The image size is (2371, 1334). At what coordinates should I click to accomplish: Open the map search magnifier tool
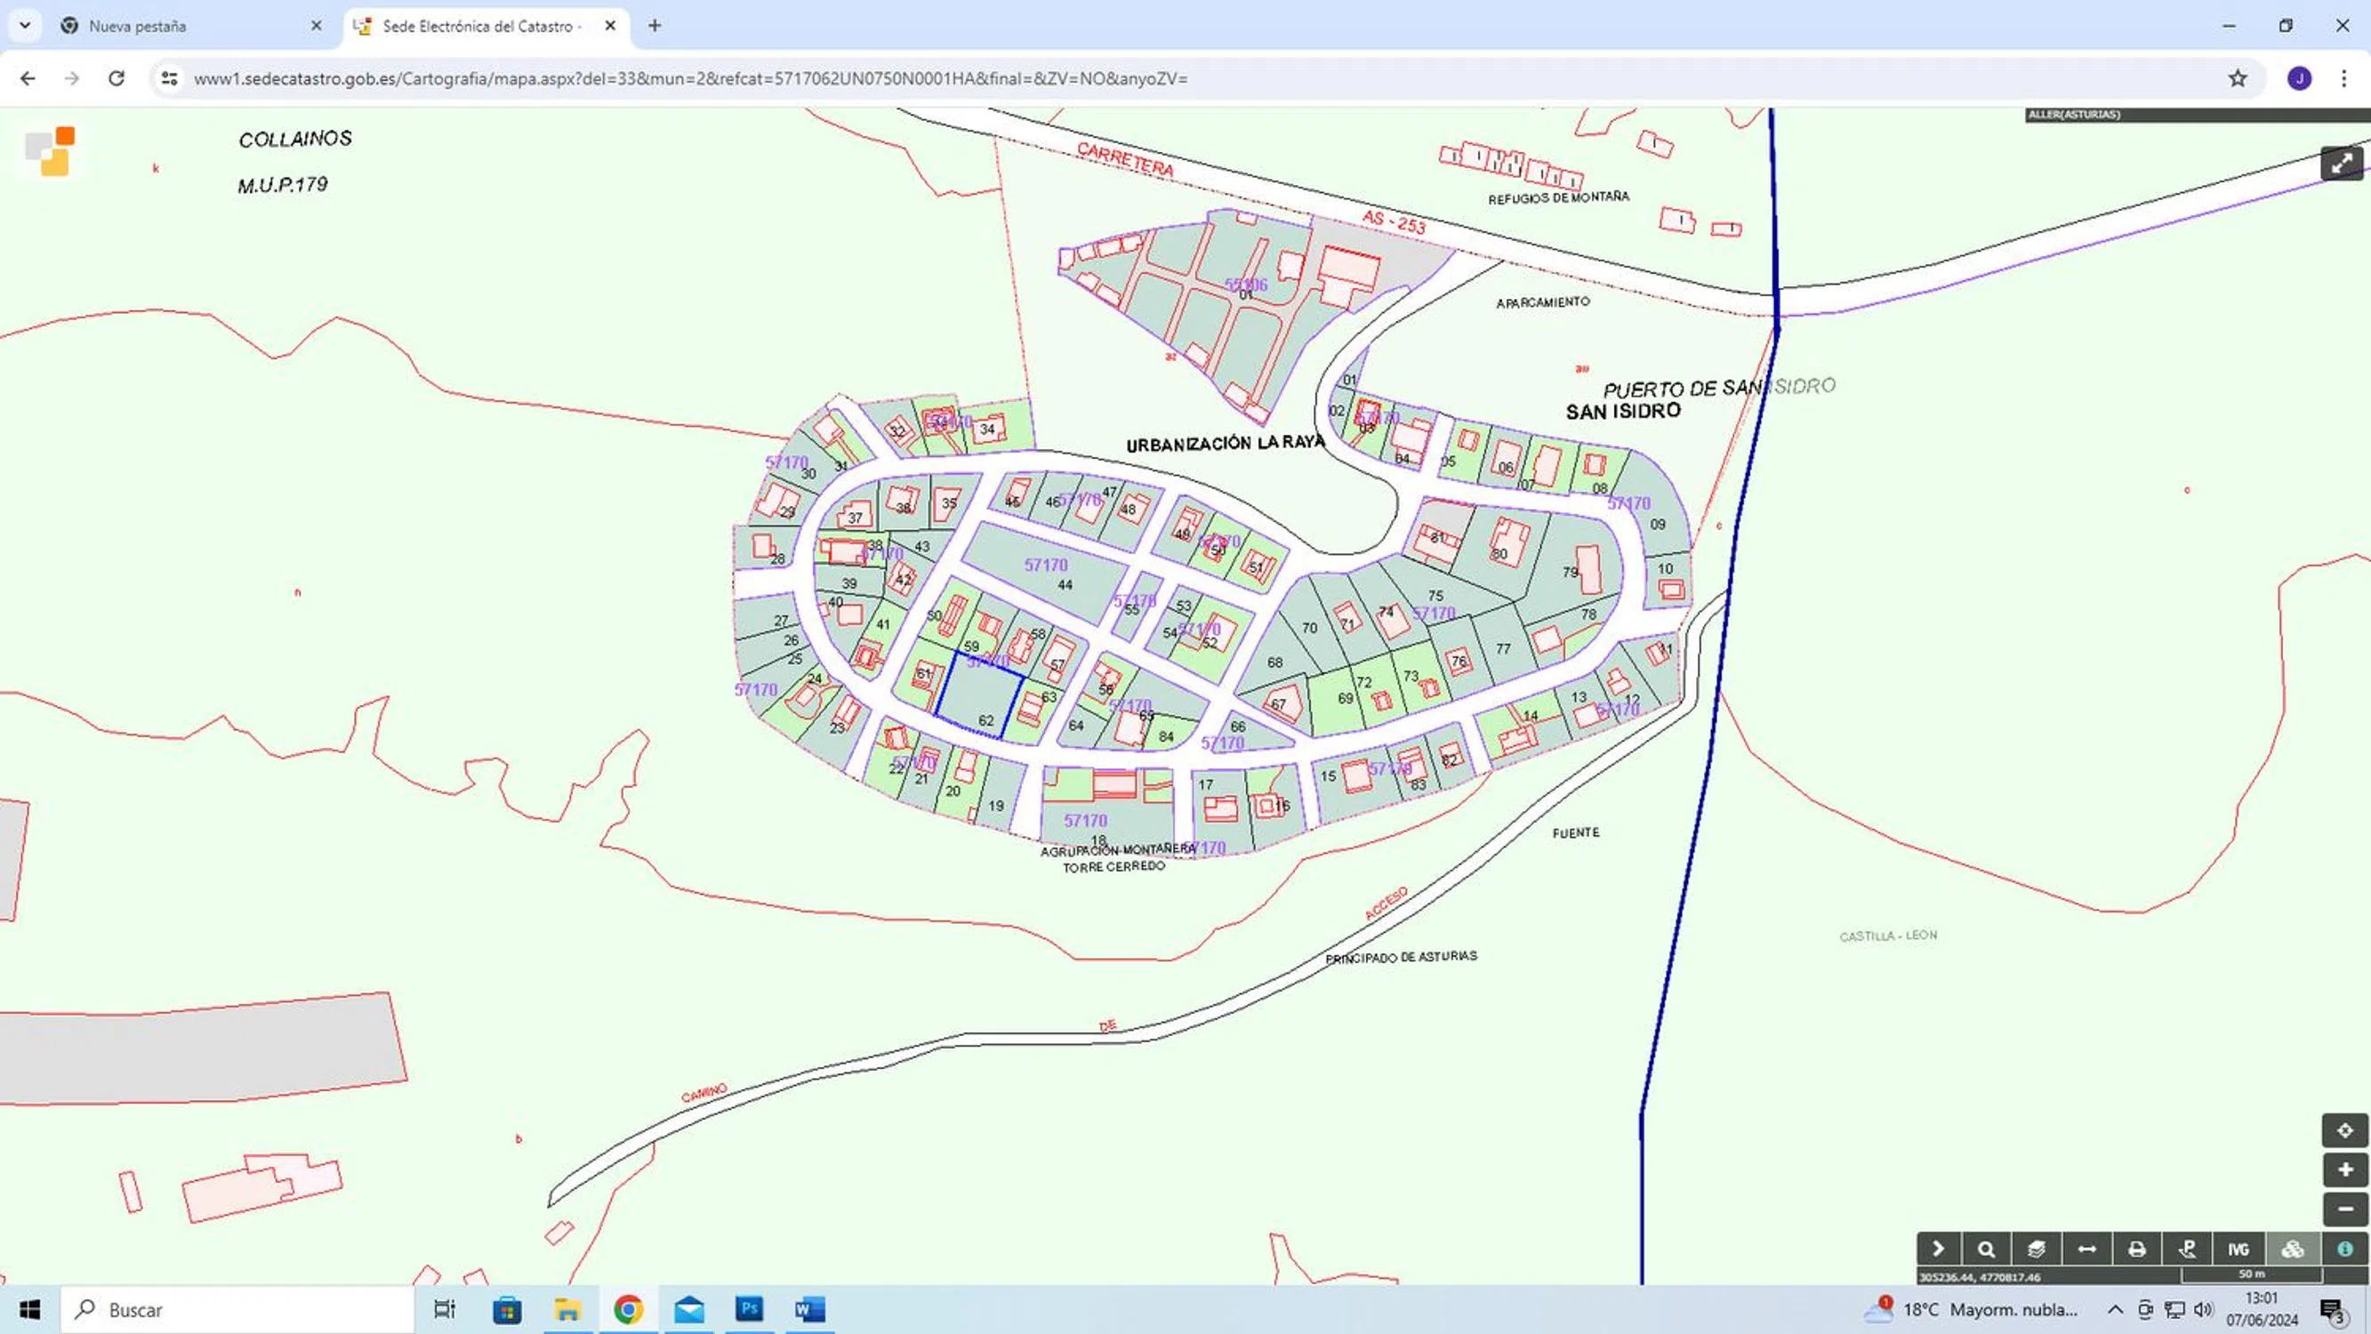coord(1986,1250)
